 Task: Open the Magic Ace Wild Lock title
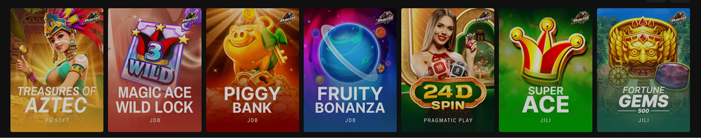(155, 100)
